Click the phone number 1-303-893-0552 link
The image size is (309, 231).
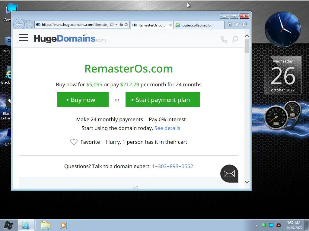click(173, 166)
